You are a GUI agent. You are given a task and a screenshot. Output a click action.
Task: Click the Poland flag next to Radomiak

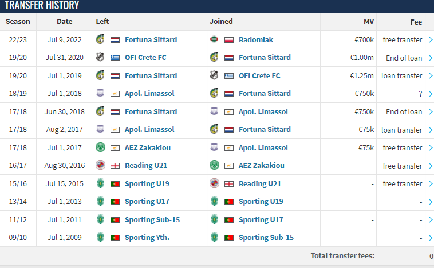click(229, 40)
